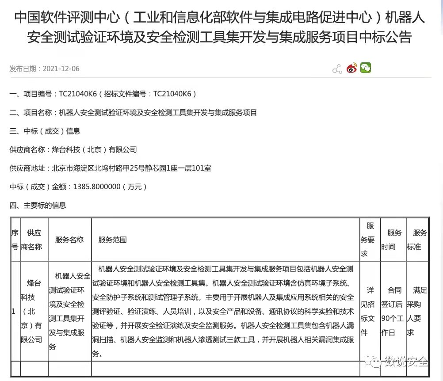
Task: Click the announcement headline title
Action: pos(220,27)
